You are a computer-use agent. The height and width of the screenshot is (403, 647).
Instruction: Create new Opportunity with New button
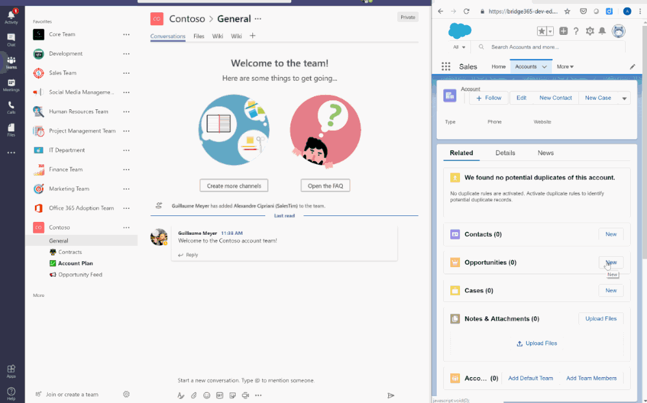point(611,263)
